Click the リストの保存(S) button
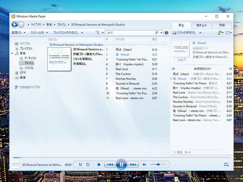The width and height of the screenshot is (243, 182). pos(184,32)
